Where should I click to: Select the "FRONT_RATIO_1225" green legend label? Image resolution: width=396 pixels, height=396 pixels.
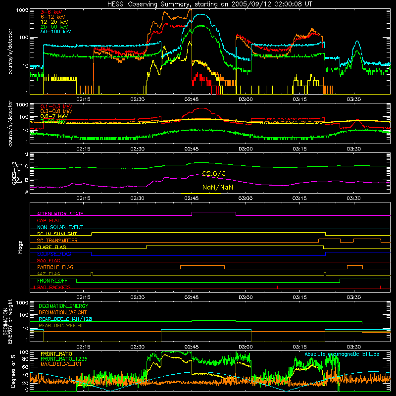click(x=64, y=359)
